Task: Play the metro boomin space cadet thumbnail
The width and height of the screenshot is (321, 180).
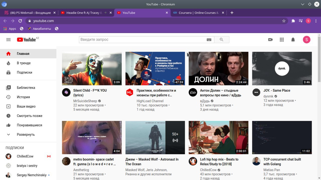Action: (92, 137)
